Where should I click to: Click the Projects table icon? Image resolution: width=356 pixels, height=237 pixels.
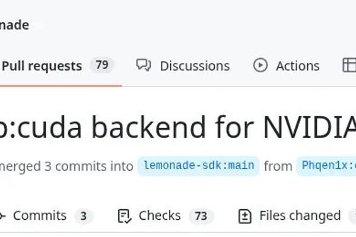pyautogui.click(x=349, y=65)
